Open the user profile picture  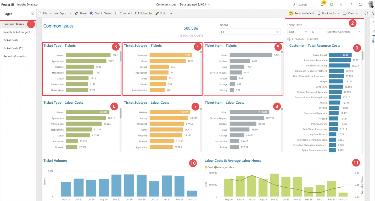point(371,4)
